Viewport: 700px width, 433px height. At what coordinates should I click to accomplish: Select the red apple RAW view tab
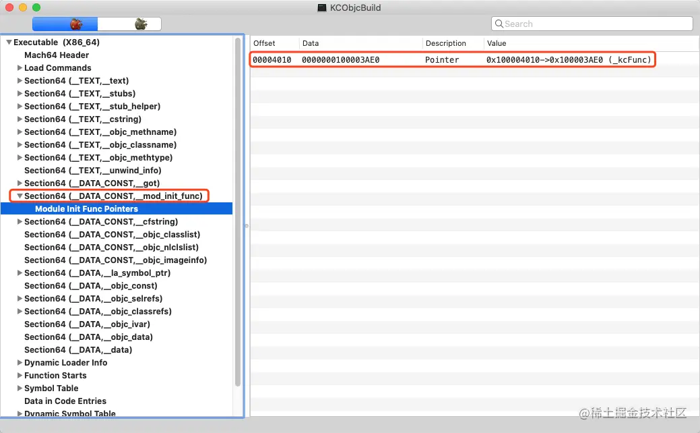point(65,24)
